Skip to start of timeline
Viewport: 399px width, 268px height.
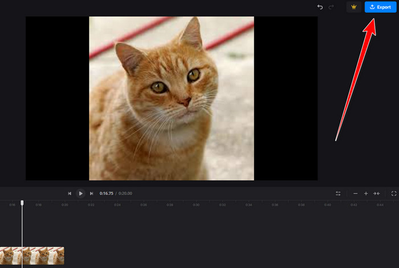(x=70, y=193)
